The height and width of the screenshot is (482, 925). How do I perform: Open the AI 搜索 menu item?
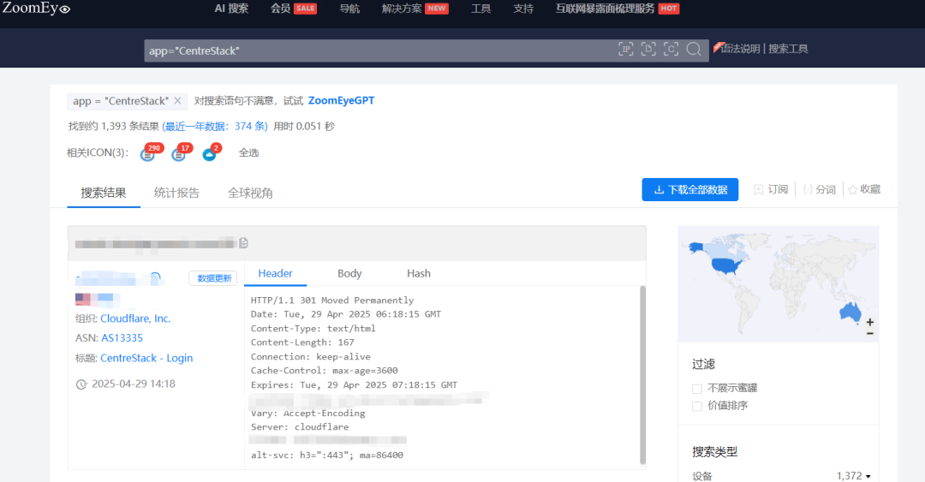tap(231, 9)
